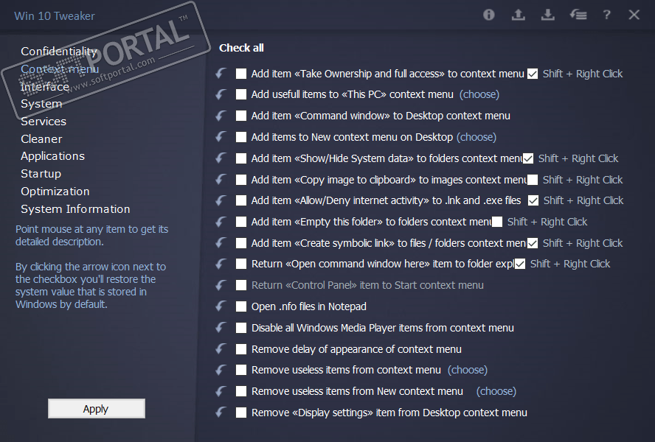Restore default for New context menu items
655x442 pixels.
221,137
